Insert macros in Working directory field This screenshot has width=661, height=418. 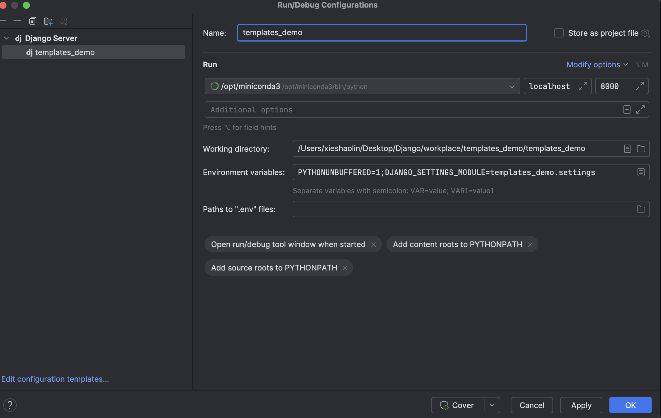tap(628, 149)
